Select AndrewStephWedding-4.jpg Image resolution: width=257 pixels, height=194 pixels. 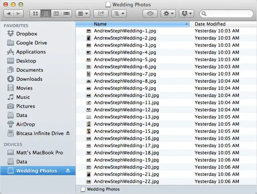pos(166,52)
